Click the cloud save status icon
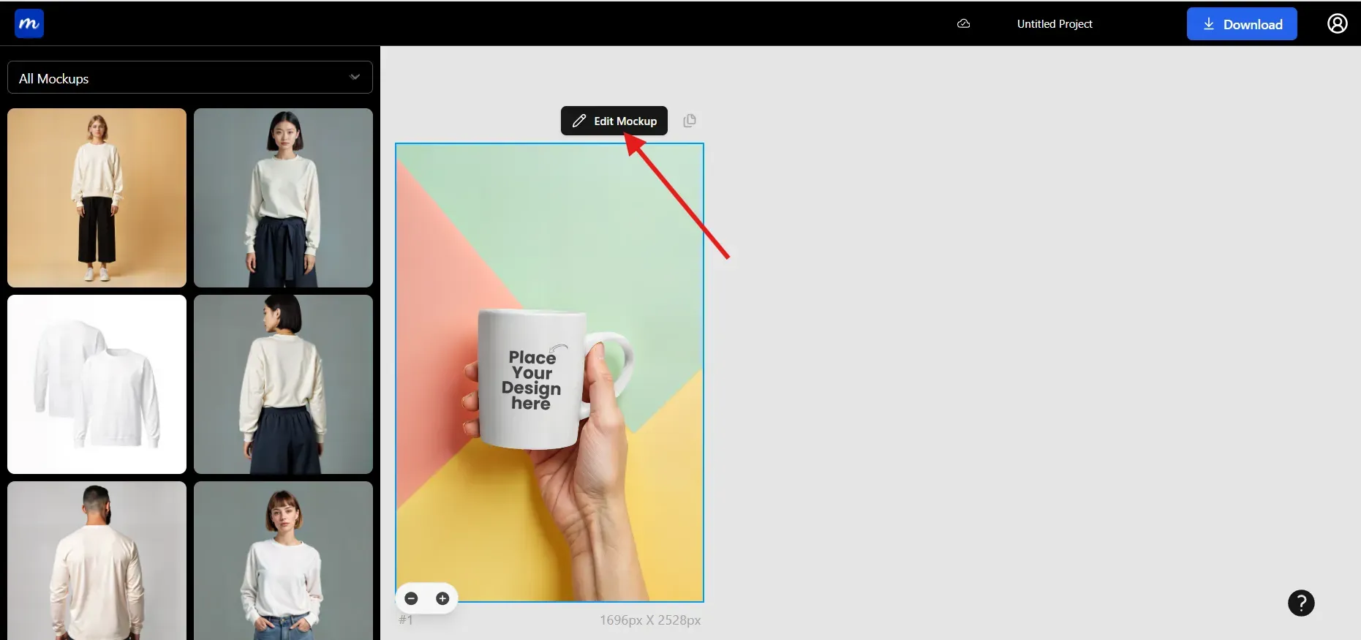This screenshot has height=640, width=1361. pos(964,23)
